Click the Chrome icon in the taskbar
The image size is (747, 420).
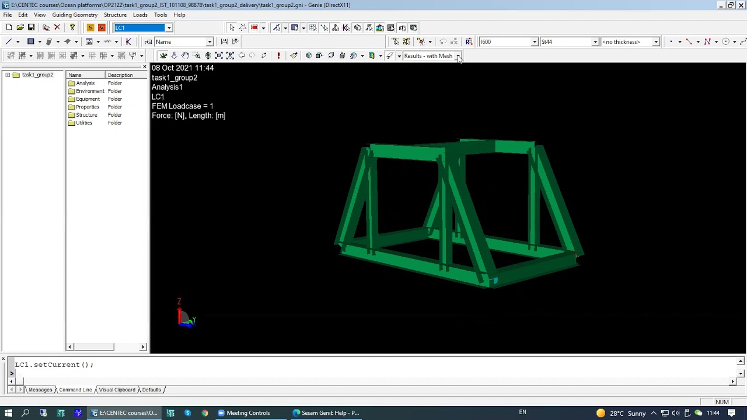coord(205,412)
